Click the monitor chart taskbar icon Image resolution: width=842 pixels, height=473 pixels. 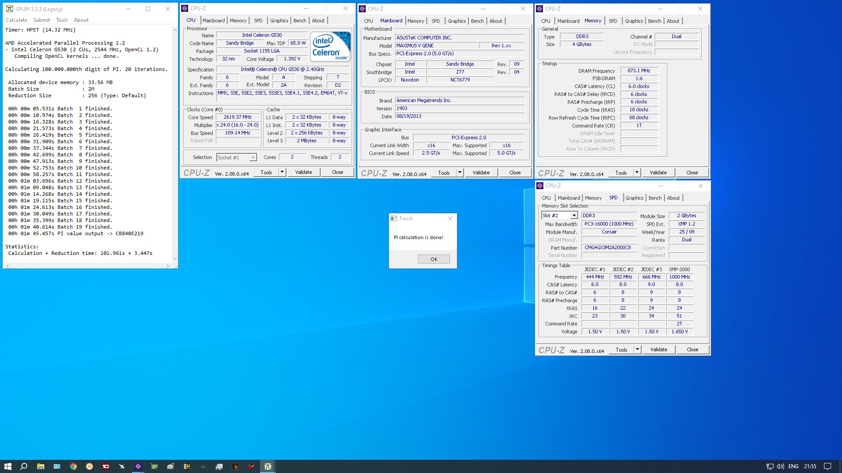pyautogui.click(x=219, y=466)
